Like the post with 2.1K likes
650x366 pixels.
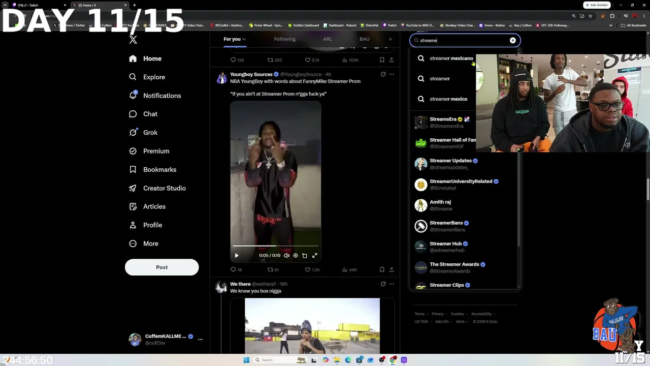(312, 60)
